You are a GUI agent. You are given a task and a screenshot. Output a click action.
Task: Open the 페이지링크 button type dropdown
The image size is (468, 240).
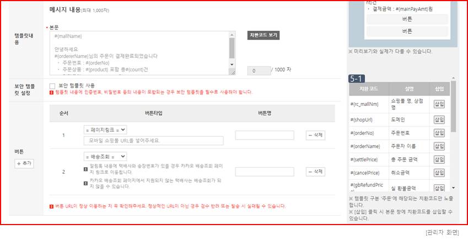105,130
